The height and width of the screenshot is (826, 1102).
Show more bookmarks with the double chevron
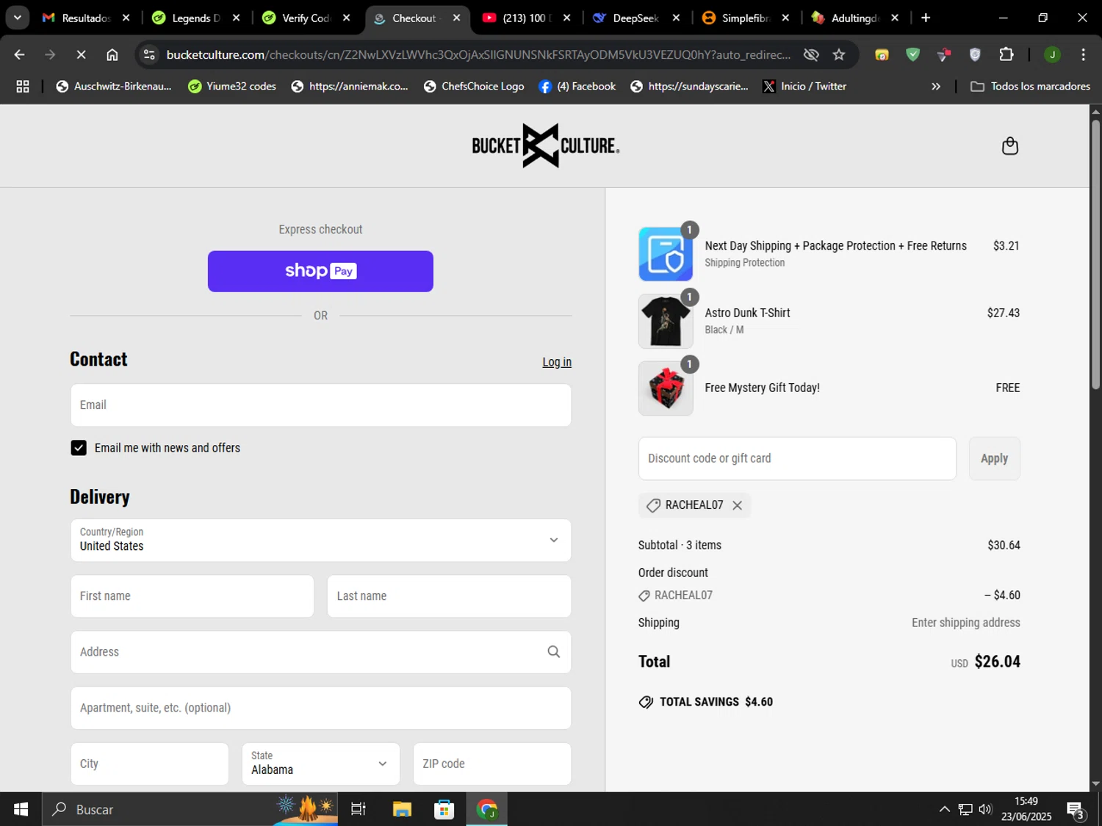[935, 87]
